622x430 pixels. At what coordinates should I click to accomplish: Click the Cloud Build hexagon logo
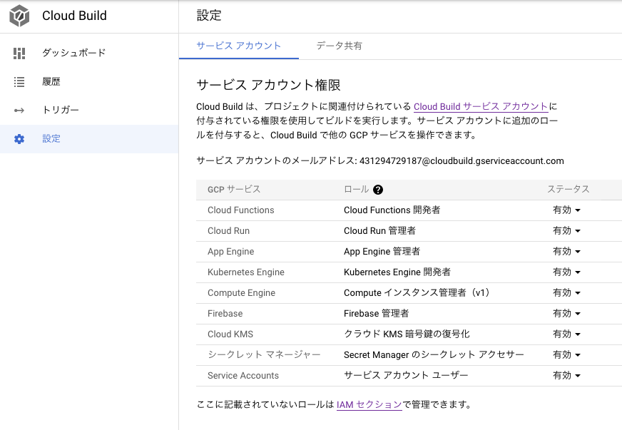[19, 16]
